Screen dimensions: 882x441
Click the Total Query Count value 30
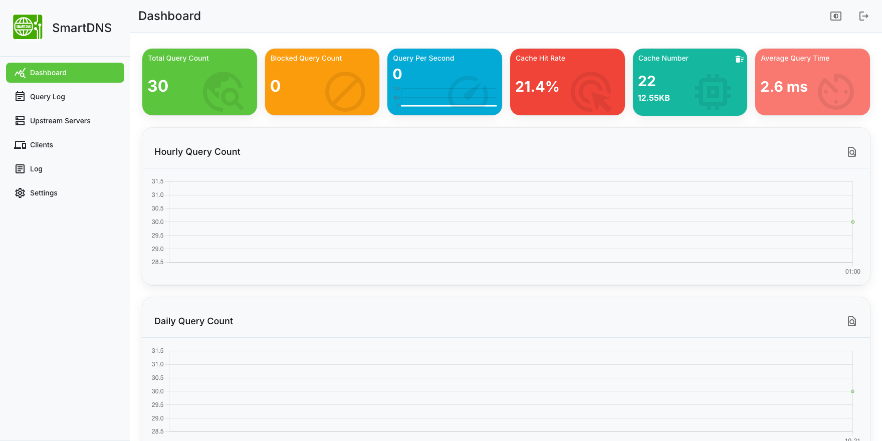pos(158,86)
